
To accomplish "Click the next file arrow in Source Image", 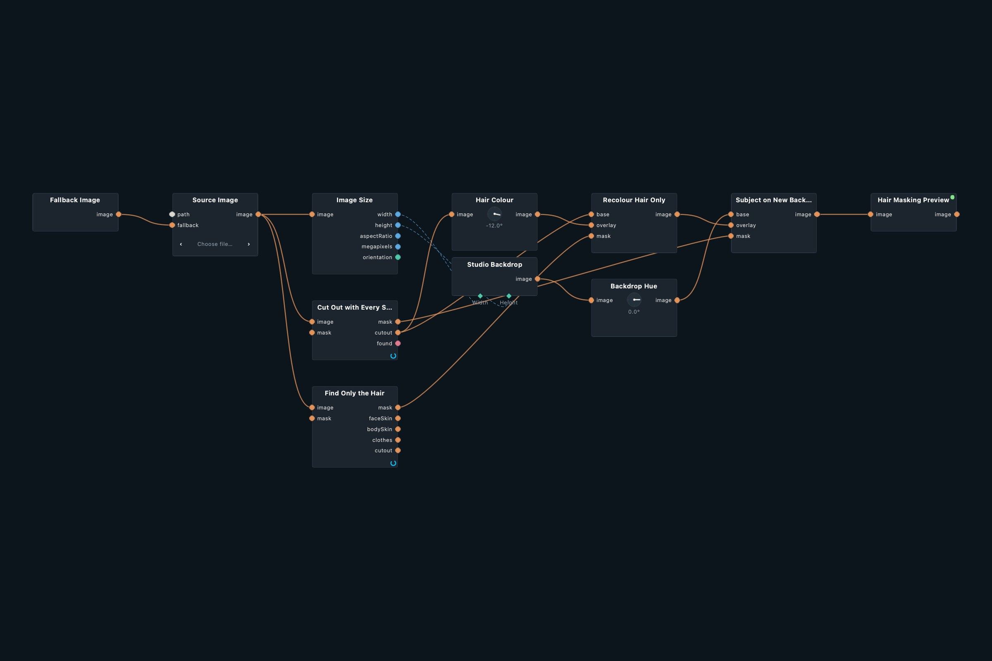I will (x=249, y=244).
